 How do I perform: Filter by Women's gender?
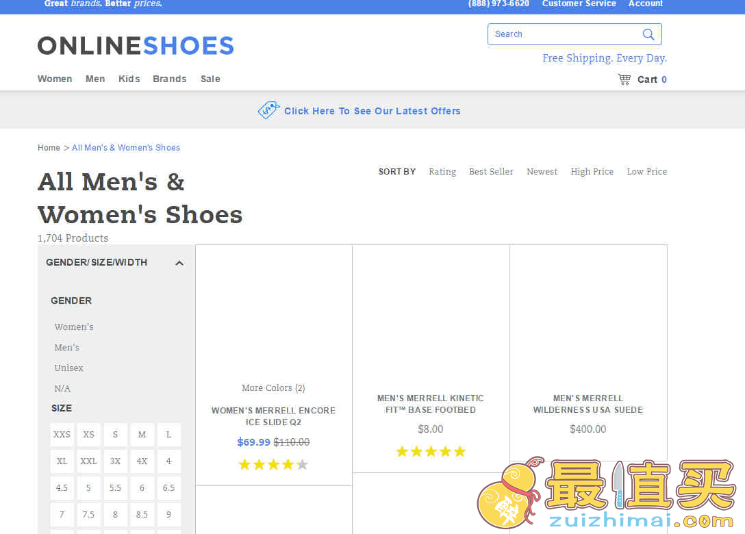[x=74, y=327]
